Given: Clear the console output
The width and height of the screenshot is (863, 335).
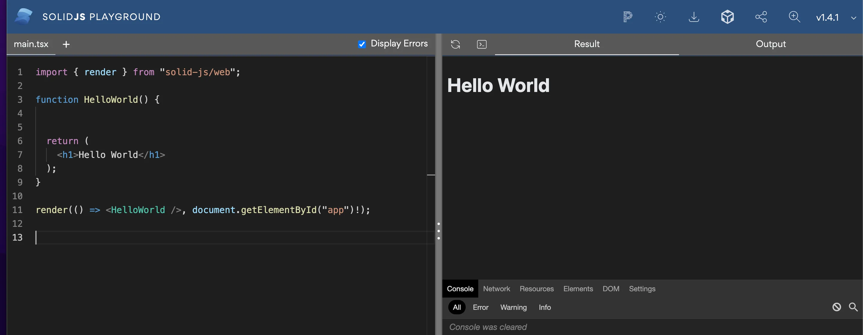Looking at the screenshot, I should [837, 307].
